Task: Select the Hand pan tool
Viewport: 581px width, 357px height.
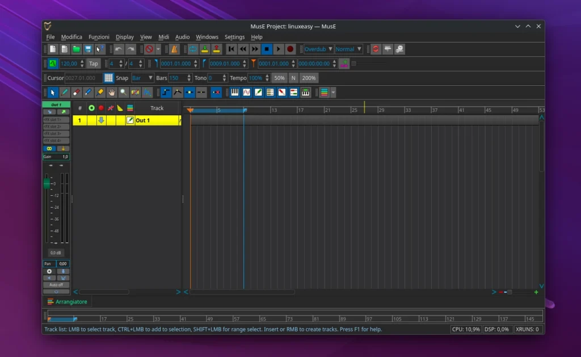Action: (111, 93)
